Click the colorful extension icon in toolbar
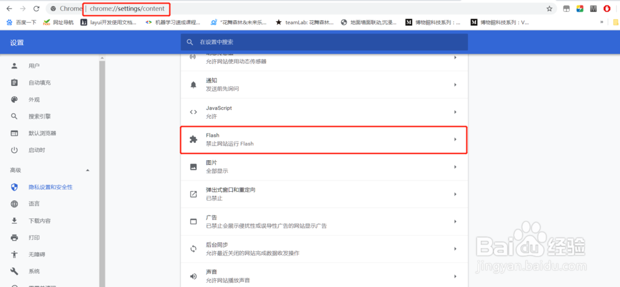 click(579, 9)
